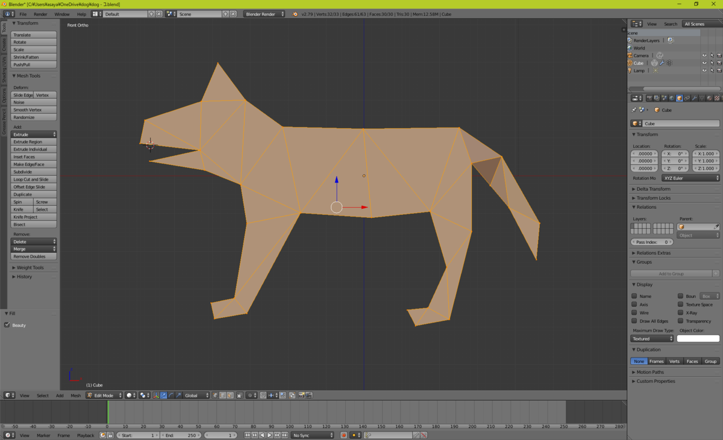Open the Object properties tab
Image resolution: width=723 pixels, height=440 pixels.
coord(680,98)
